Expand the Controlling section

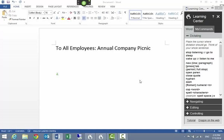pos(203,113)
